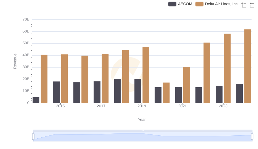Select the left zoom slider handle
The width and height of the screenshot is (258, 149).
point(33,137)
